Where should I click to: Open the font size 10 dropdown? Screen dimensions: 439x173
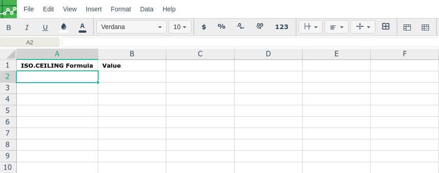click(x=180, y=27)
